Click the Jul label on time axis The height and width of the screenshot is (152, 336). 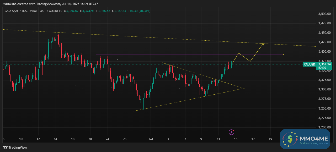(x=151, y=139)
